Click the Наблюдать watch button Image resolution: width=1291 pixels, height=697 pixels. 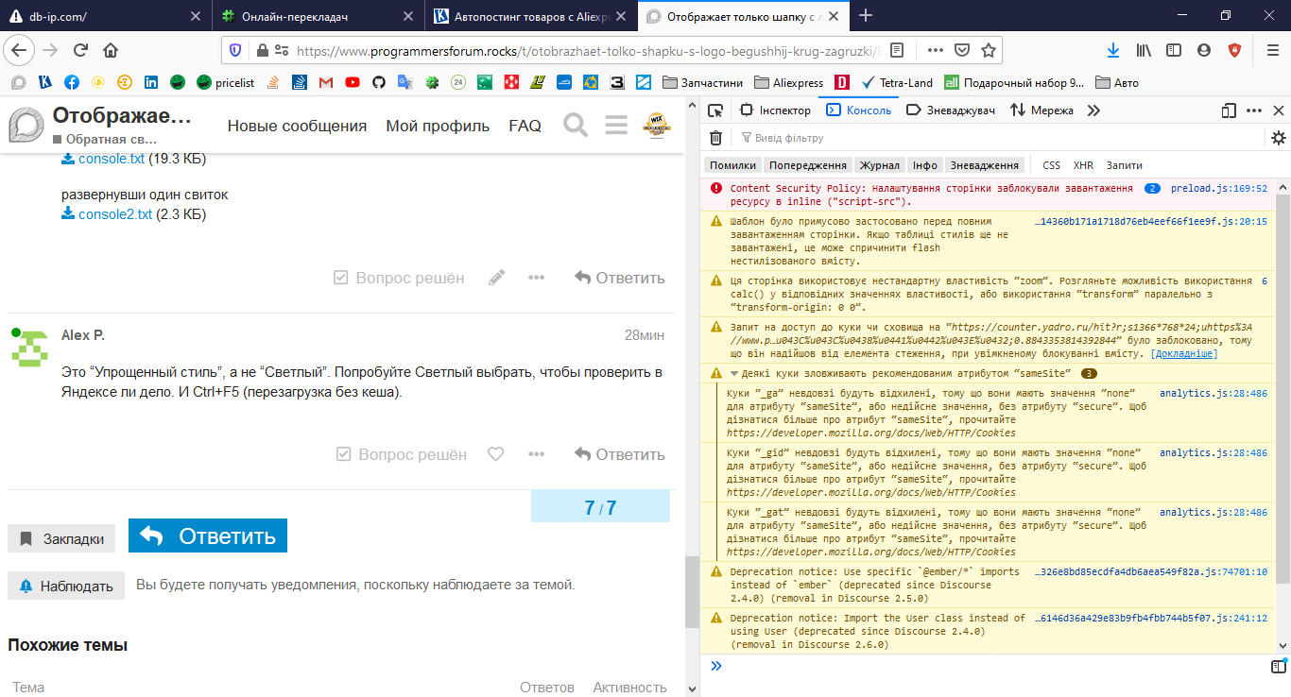[x=66, y=586]
